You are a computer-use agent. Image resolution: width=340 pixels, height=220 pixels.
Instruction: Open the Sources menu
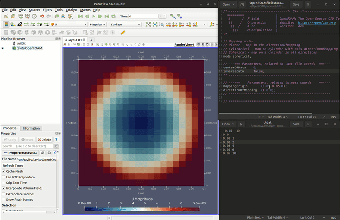coord(34,10)
